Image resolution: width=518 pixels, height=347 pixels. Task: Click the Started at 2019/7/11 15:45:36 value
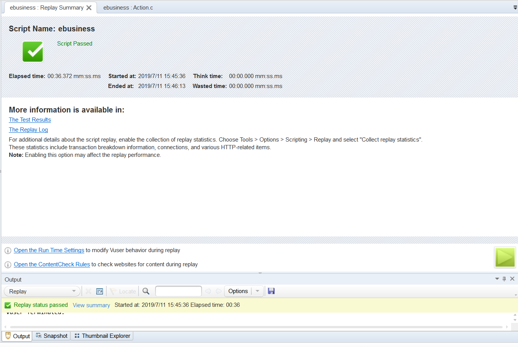pos(162,76)
